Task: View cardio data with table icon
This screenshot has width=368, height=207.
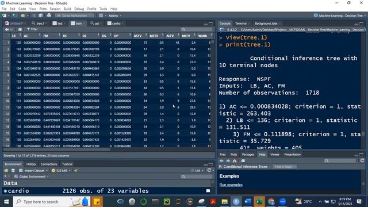Action: click(x=208, y=191)
